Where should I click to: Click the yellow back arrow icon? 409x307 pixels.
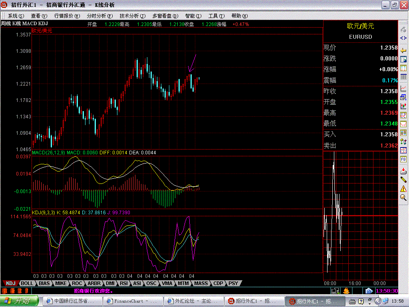tap(403, 51)
